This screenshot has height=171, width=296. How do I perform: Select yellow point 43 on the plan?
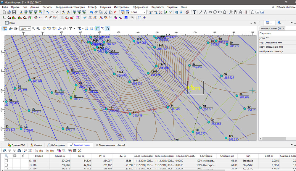[x=188, y=88]
